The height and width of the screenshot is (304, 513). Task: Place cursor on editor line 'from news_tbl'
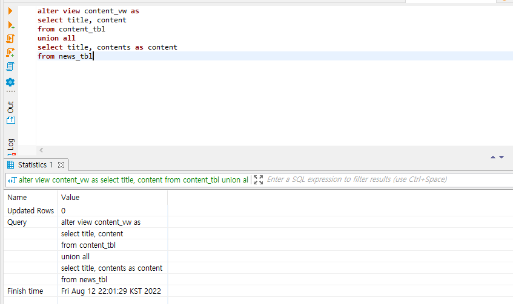[x=65, y=56]
